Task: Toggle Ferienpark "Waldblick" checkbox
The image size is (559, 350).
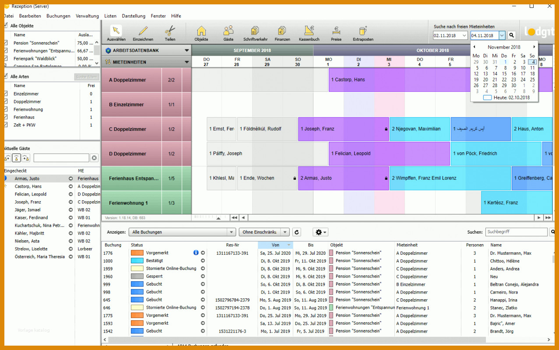Action: click(x=6, y=59)
